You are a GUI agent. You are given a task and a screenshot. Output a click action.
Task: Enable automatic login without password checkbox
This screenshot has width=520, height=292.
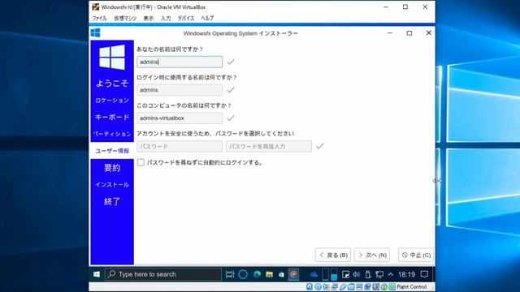[x=141, y=162]
